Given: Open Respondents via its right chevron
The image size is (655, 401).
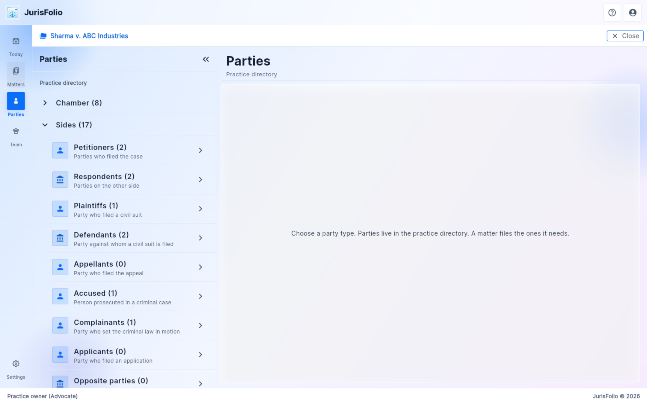Looking at the screenshot, I should 200,180.
